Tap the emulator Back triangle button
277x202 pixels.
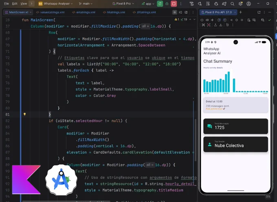[231, 20]
